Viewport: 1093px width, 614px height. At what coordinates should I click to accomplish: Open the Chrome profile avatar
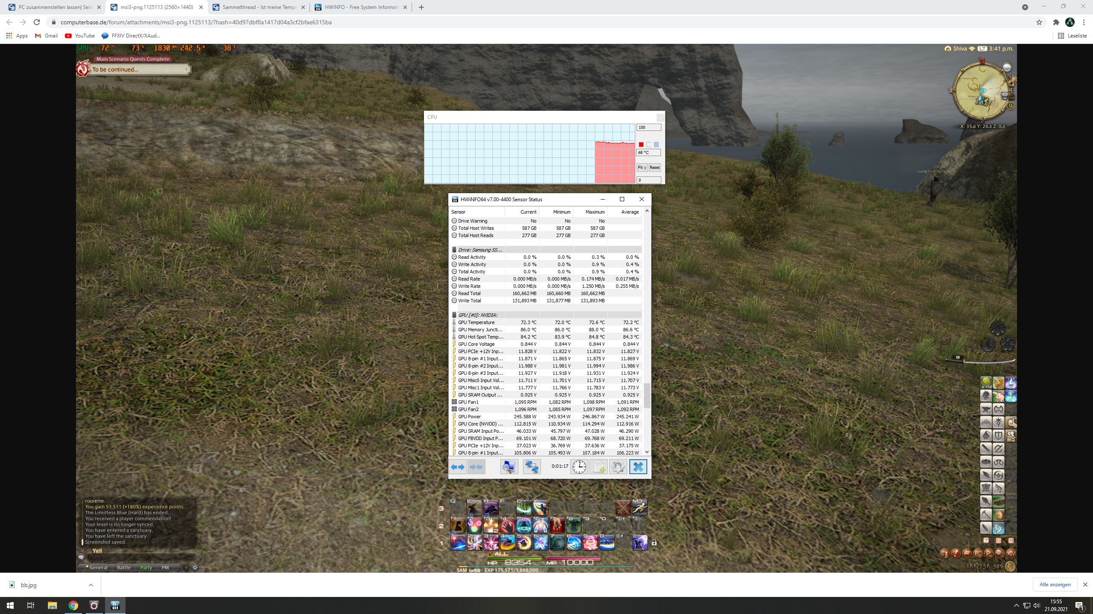coord(1070,22)
